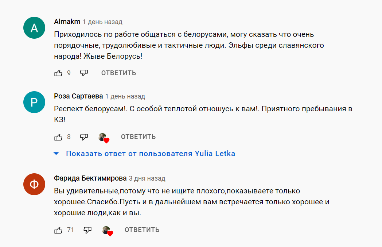Dislike Роза Сартаева's comment

(x=84, y=137)
